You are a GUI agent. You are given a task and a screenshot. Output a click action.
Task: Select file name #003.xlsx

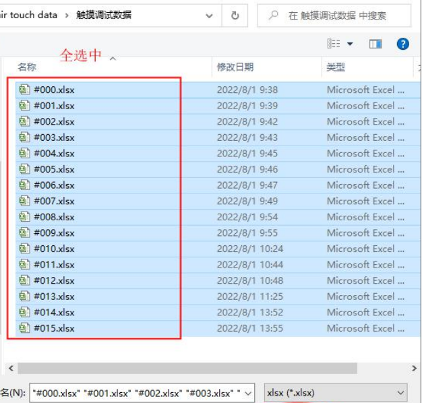coord(54,137)
